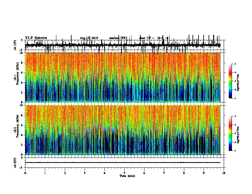Screen dimensions: 252x194
Task: Click the "station=ITK" header text
Action: click(117, 38)
